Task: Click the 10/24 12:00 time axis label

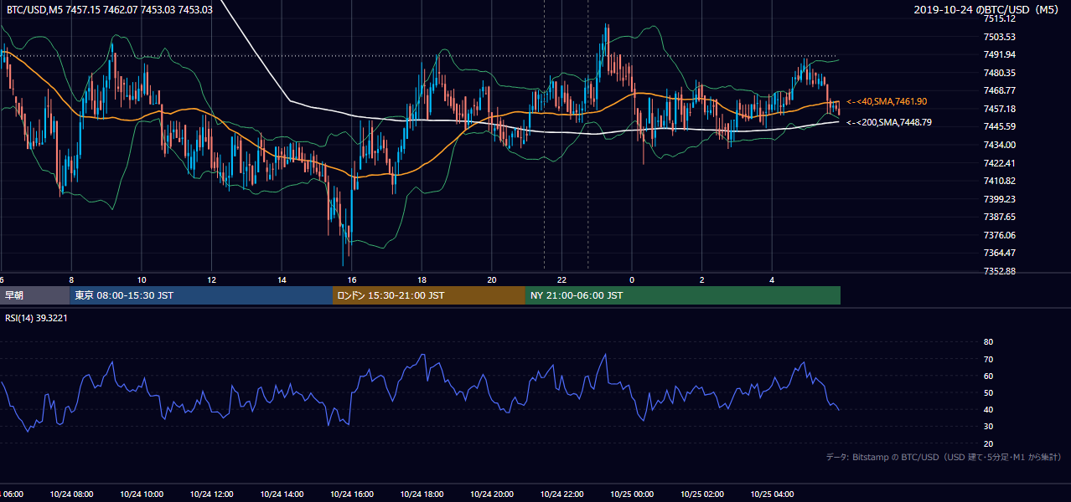Action: 212,494
